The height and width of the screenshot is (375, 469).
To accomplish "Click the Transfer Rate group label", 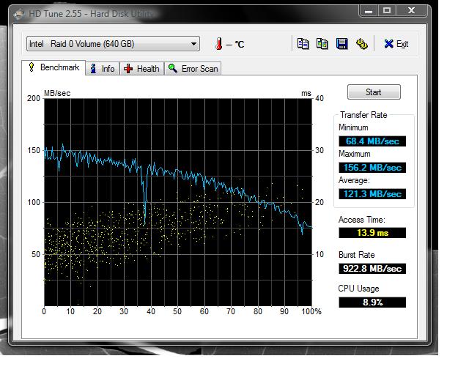I will (363, 115).
